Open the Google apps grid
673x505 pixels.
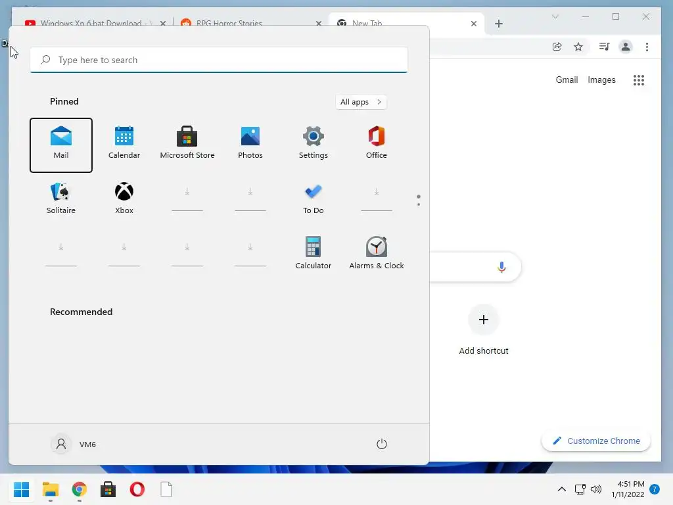point(639,80)
